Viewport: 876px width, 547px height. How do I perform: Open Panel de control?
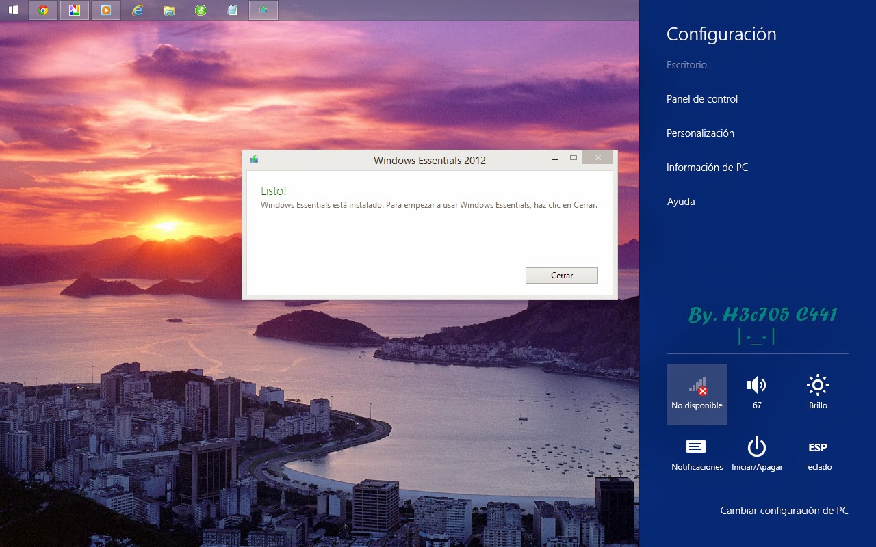pyautogui.click(x=702, y=99)
